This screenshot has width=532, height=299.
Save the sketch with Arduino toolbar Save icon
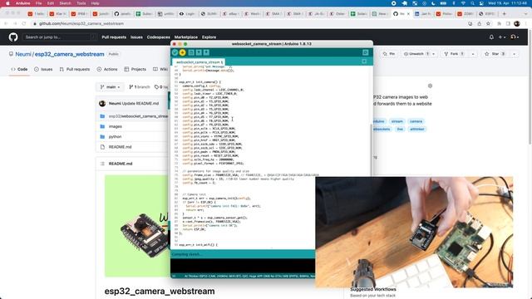[x=206, y=52]
